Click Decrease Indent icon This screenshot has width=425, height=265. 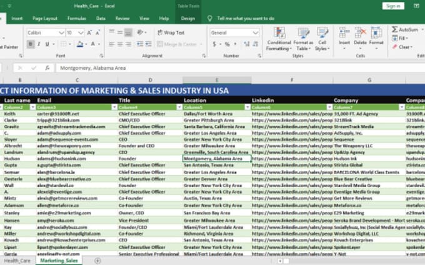pyautogui.click(x=140, y=44)
